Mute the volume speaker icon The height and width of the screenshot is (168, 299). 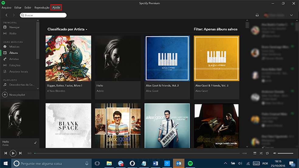click(x=275, y=153)
